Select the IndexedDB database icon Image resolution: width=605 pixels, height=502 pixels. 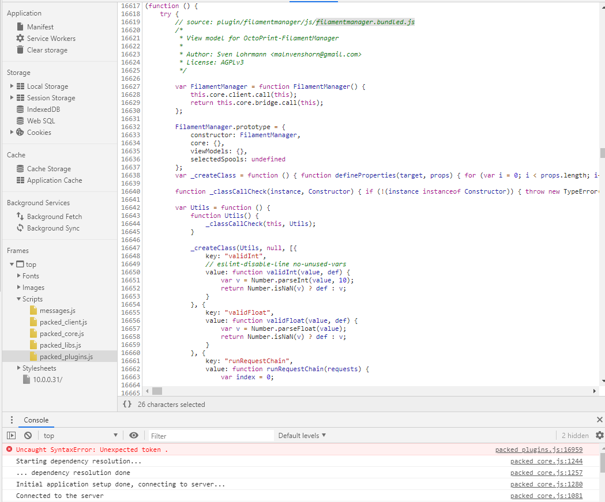[x=20, y=109]
